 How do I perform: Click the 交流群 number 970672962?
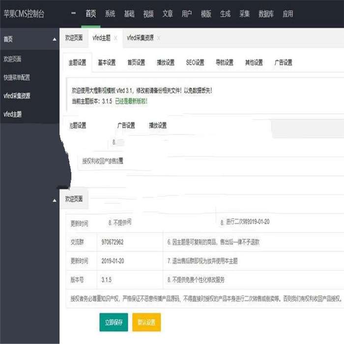click(x=113, y=242)
